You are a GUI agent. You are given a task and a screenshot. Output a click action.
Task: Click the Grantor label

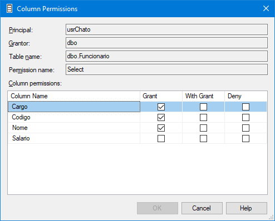[19, 43]
